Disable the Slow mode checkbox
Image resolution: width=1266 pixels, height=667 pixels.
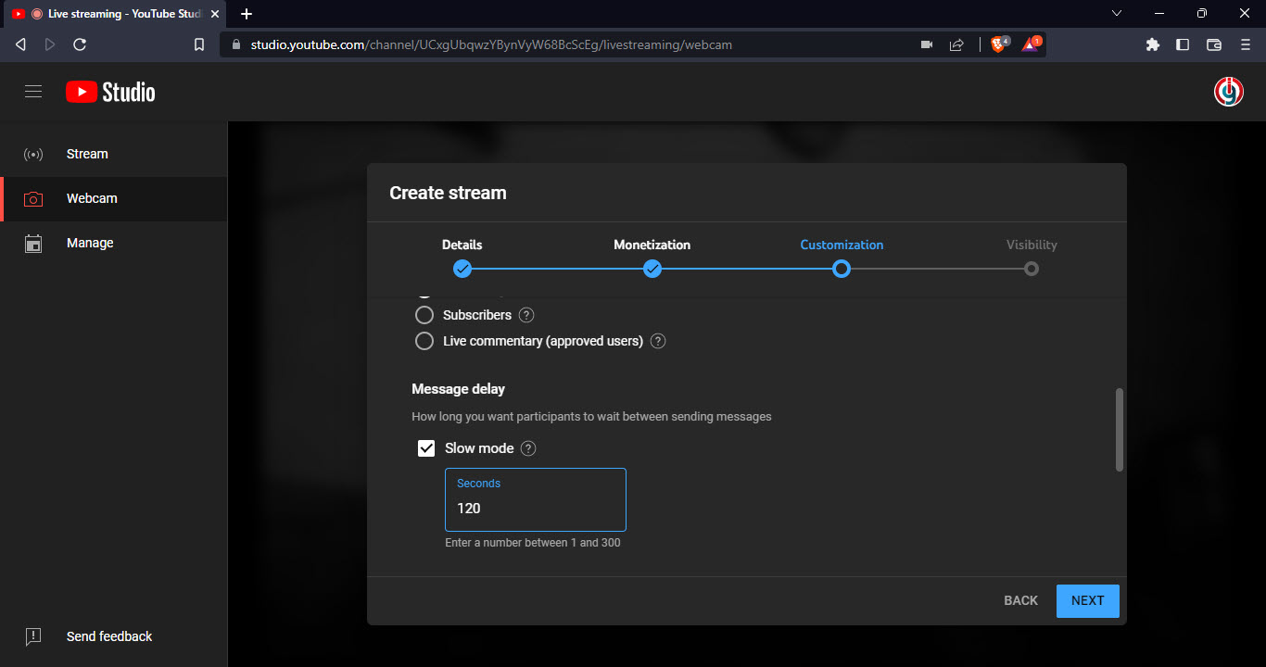click(x=426, y=447)
